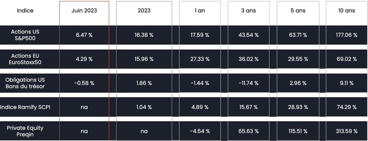The image size is (368, 141).
Task: Select the 6.47 % cell
Action: pyautogui.click(x=84, y=35)
